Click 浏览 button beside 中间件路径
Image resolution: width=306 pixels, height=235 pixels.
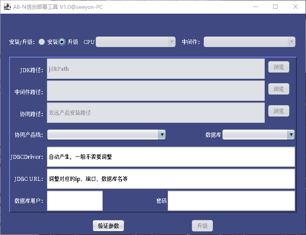278,89
